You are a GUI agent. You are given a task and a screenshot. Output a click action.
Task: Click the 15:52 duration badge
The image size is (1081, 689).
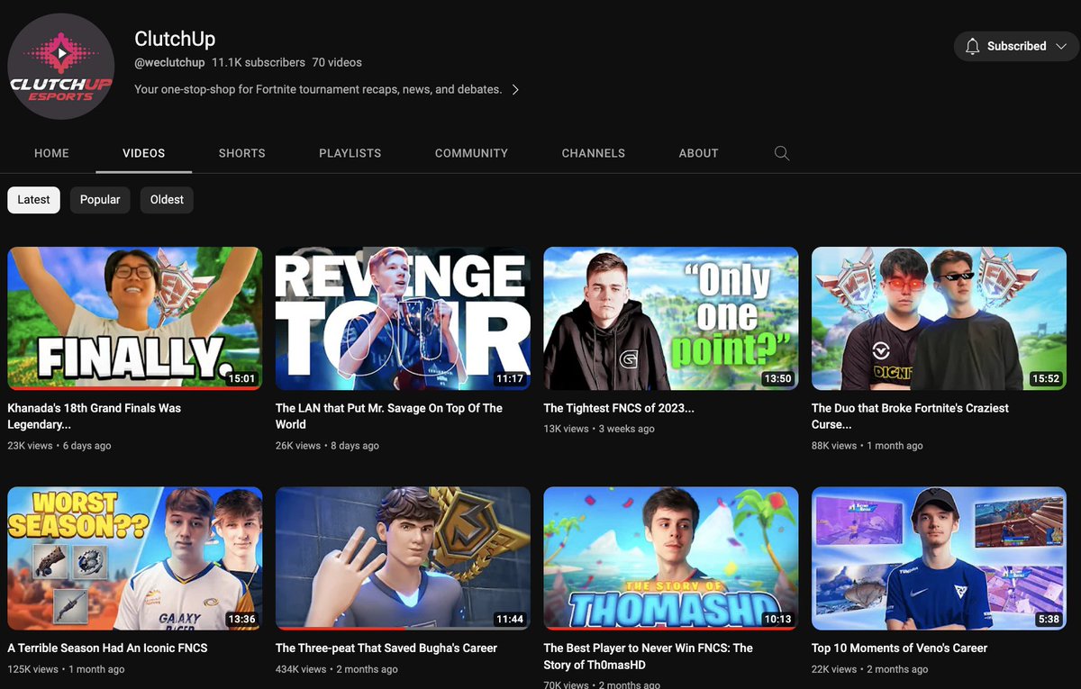[x=1046, y=378]
